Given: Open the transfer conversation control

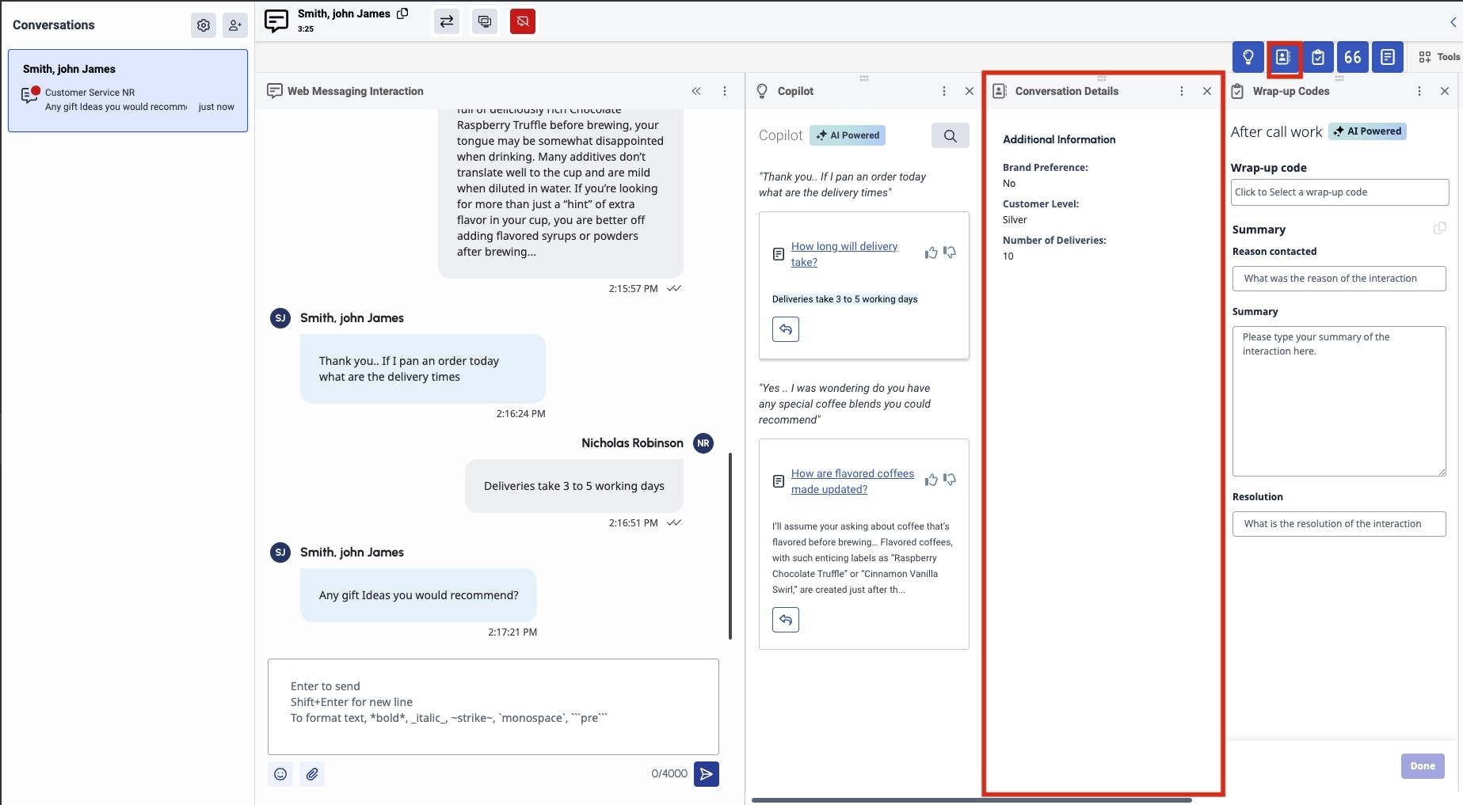Looking at the screenshot, I should point(447,21).
